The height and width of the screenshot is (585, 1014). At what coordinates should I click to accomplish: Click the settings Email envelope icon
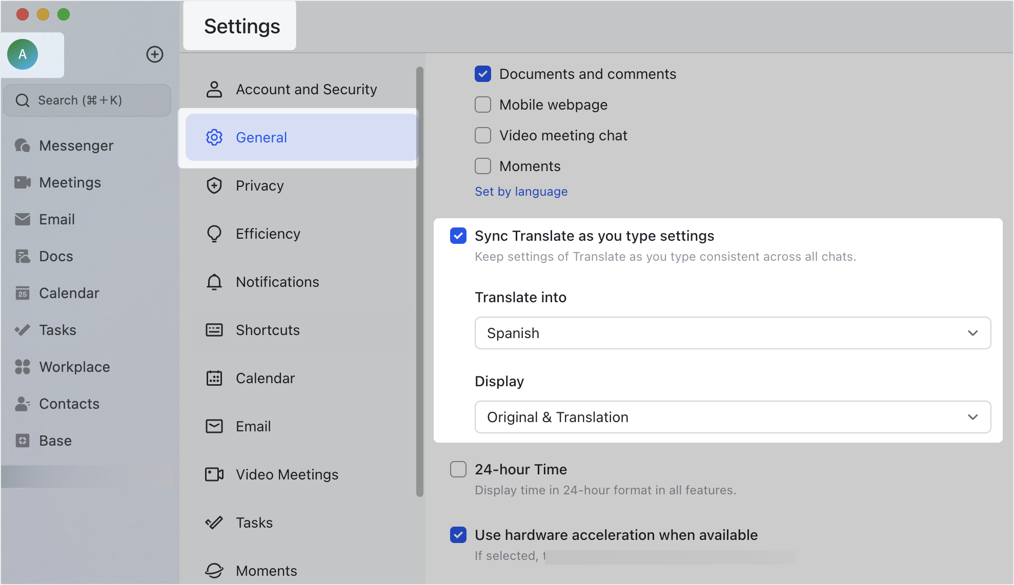click(214, 426)
